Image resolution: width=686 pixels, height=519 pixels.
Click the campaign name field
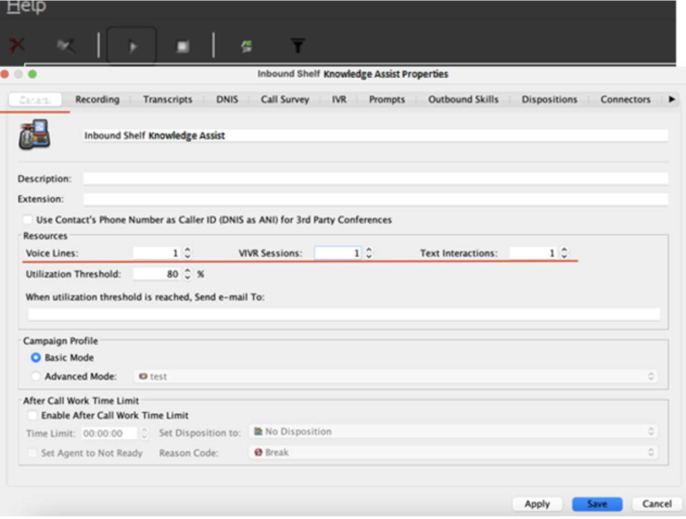click(x=375, y=136)
